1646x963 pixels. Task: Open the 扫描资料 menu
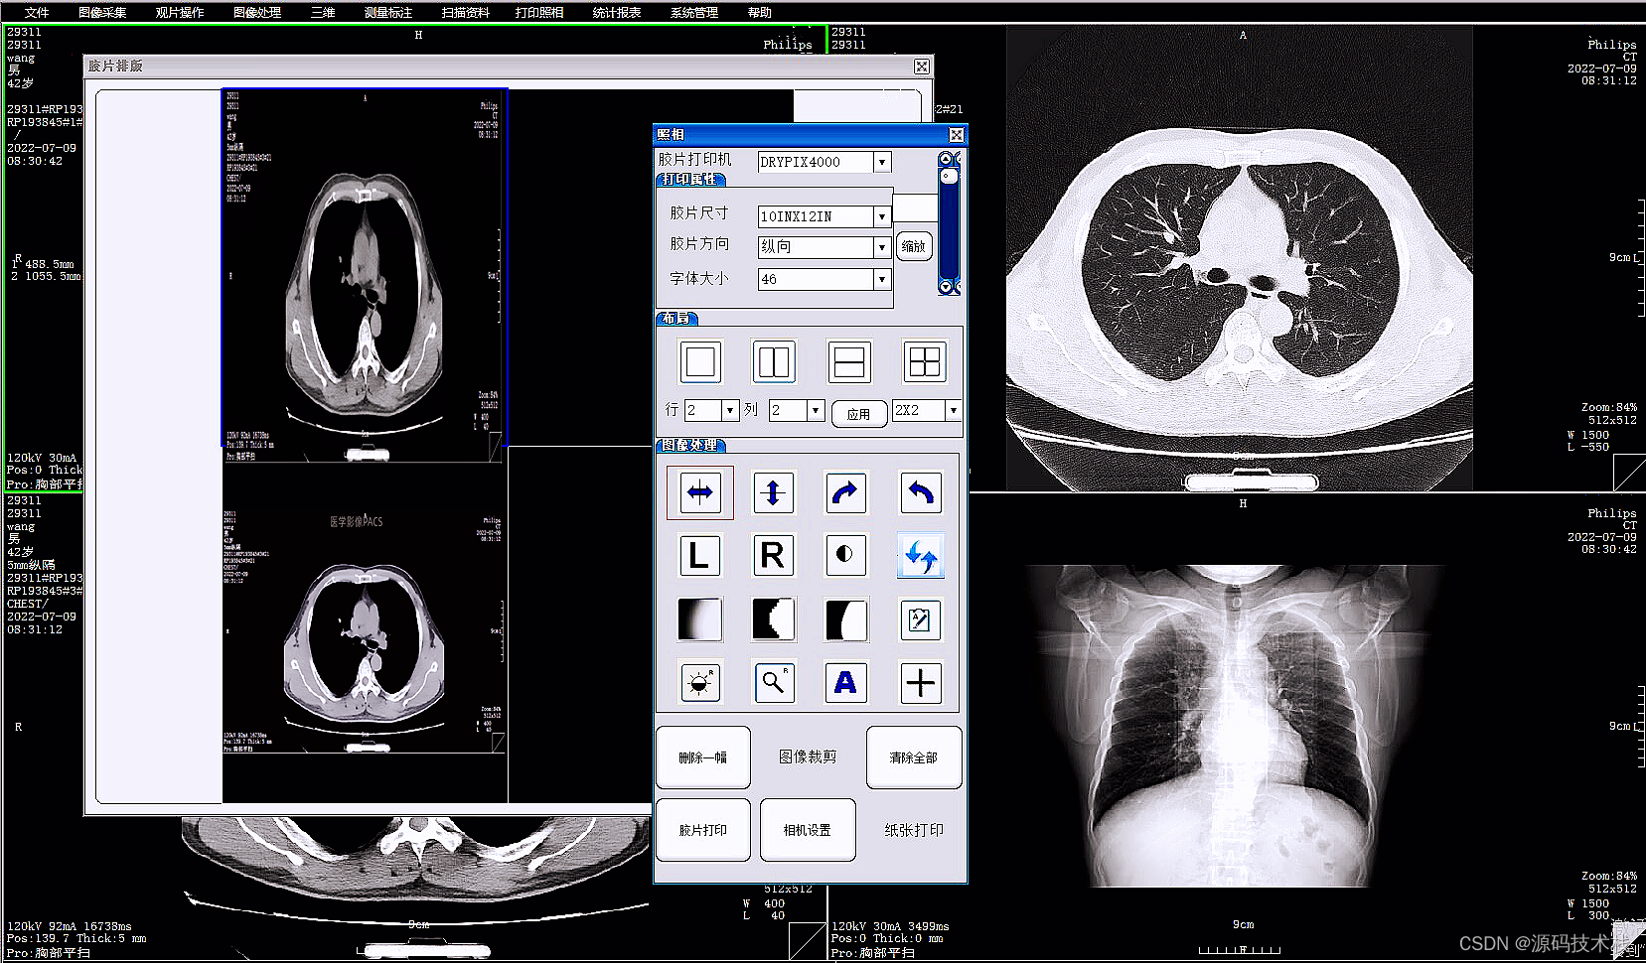(x=466, y=12)
